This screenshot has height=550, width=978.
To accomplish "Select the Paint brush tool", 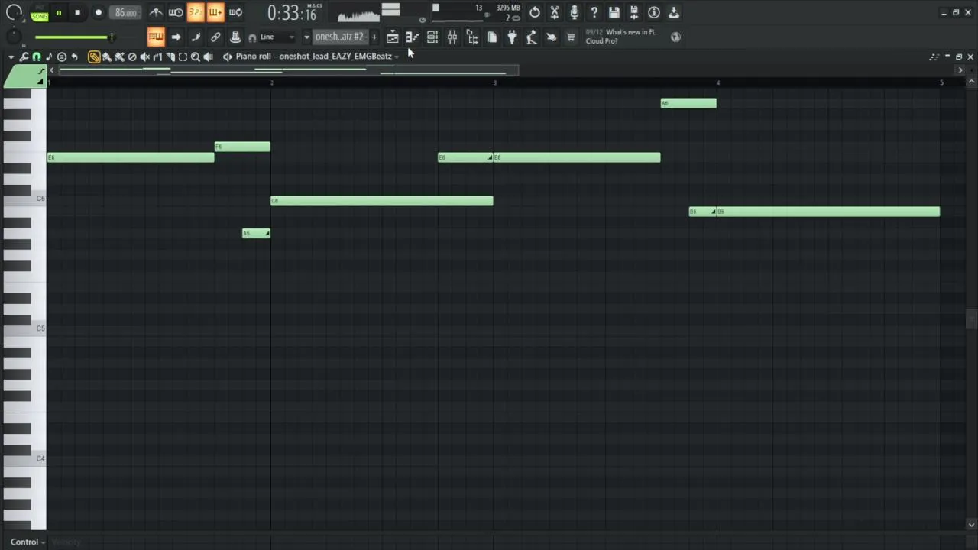I will tap(107, 57).
